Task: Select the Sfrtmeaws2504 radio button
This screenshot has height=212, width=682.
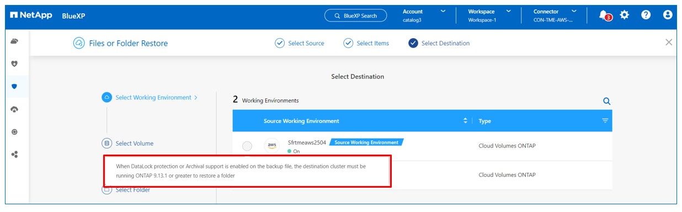Action: [247, 146]
